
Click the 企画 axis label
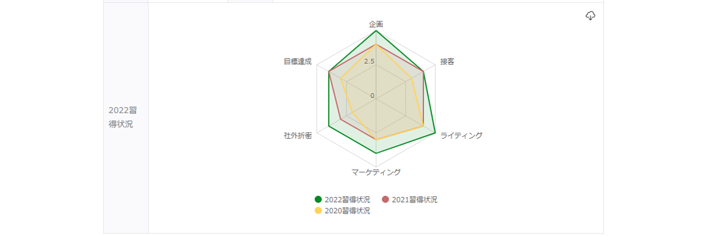376,24
